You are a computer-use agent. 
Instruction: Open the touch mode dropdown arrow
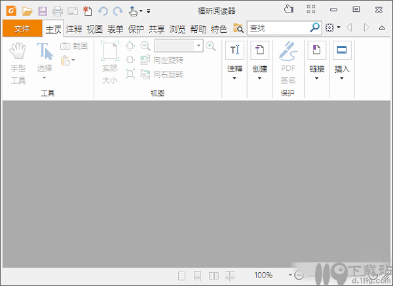point(141,11)
